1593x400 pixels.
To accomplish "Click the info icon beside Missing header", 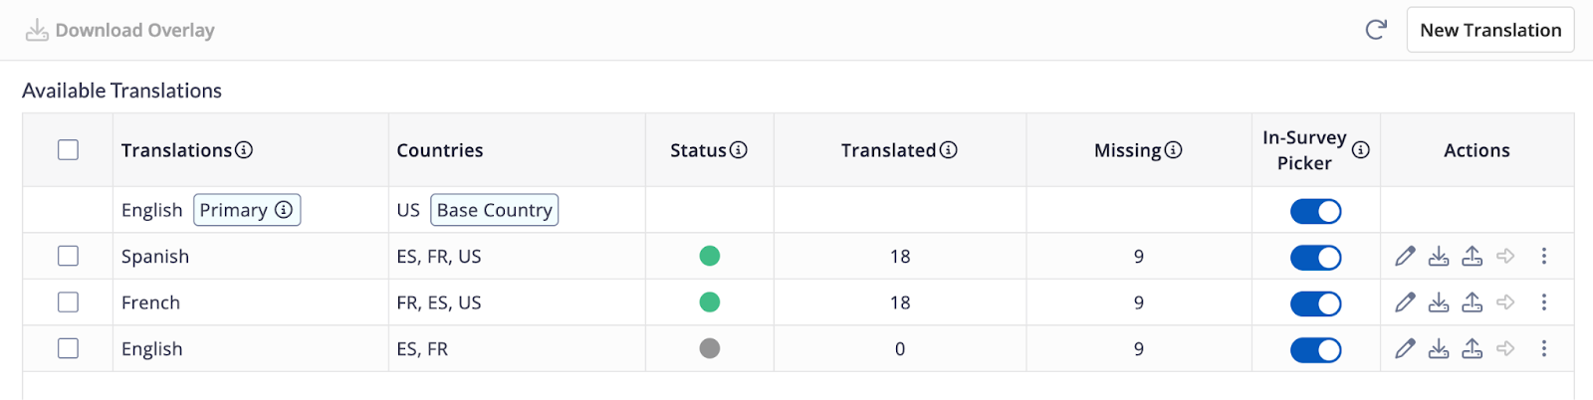I will coord(1174,150).
